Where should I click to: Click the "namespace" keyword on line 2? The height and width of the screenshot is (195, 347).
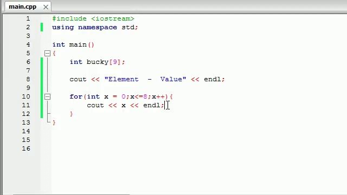tap(98, 28)
